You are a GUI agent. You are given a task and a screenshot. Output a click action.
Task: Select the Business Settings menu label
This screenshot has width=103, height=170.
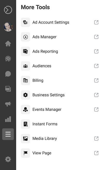point(49,95)
